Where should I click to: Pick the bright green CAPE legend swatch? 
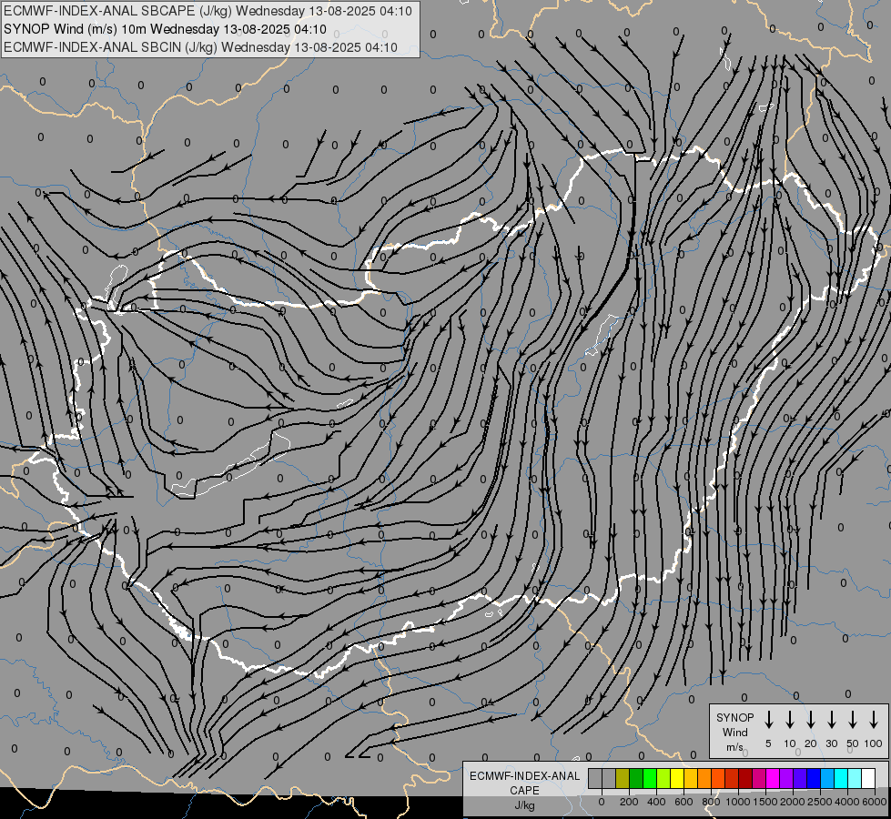(x=650, y=778)
